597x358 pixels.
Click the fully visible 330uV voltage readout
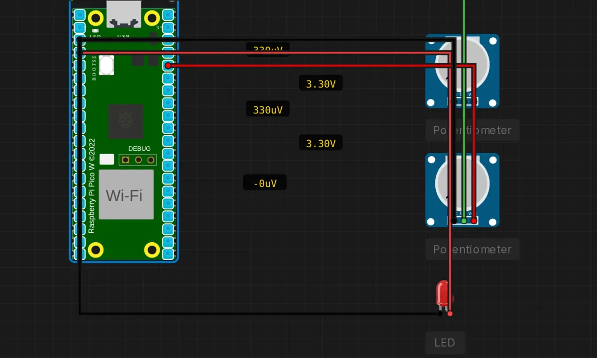coord(268,110)
